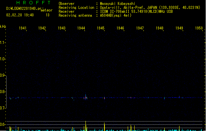Click the Receiving Location Ogata-vill. Akita-Pref. text
The width and height of the screenshot is (206, 131).
[x=122, y=8]
